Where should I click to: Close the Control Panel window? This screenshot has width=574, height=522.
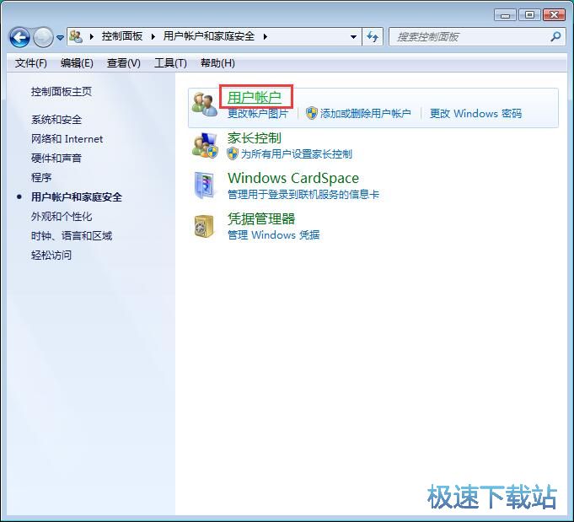coord(554,15)
